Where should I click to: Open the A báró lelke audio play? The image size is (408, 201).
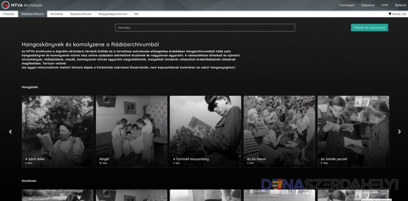click(x=57, y=131)
